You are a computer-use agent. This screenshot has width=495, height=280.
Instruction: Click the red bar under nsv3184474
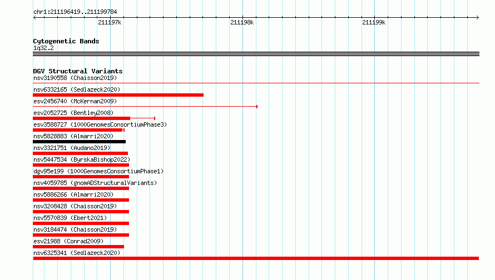(x=81, y=235)
